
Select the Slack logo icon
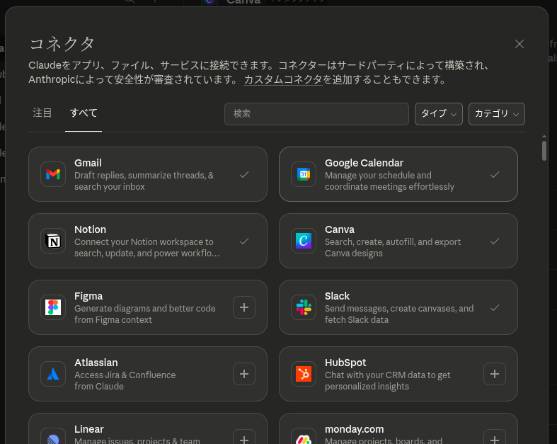pos(304,307)
